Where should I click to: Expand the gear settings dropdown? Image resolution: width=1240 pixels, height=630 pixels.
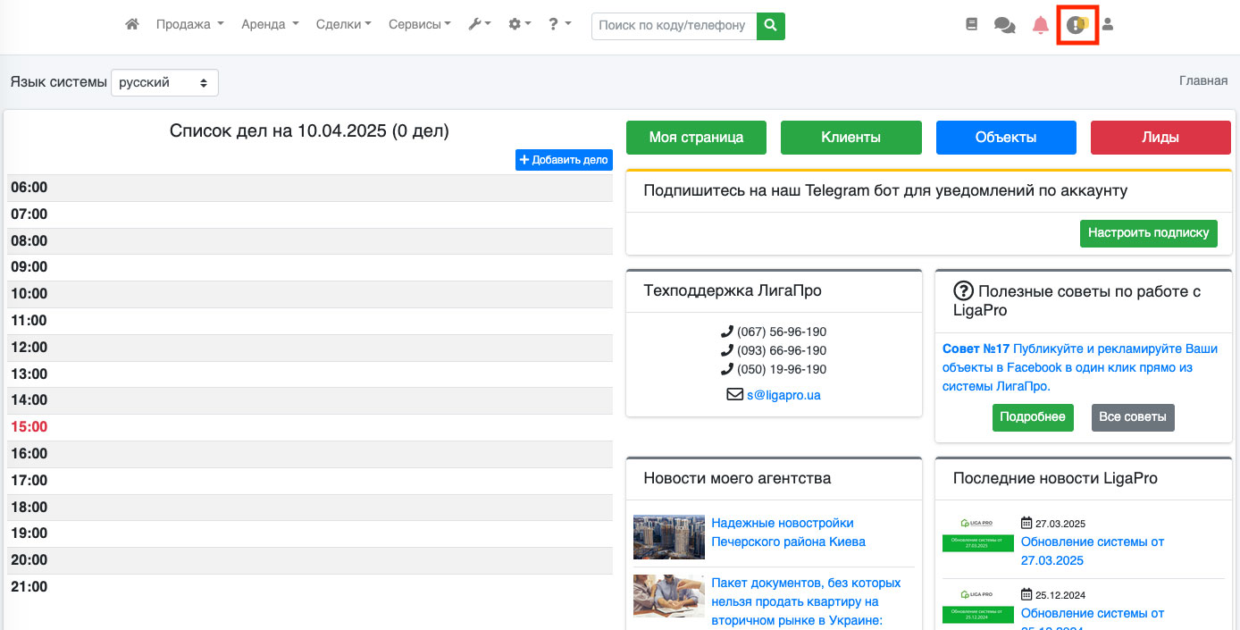(519, 25)
